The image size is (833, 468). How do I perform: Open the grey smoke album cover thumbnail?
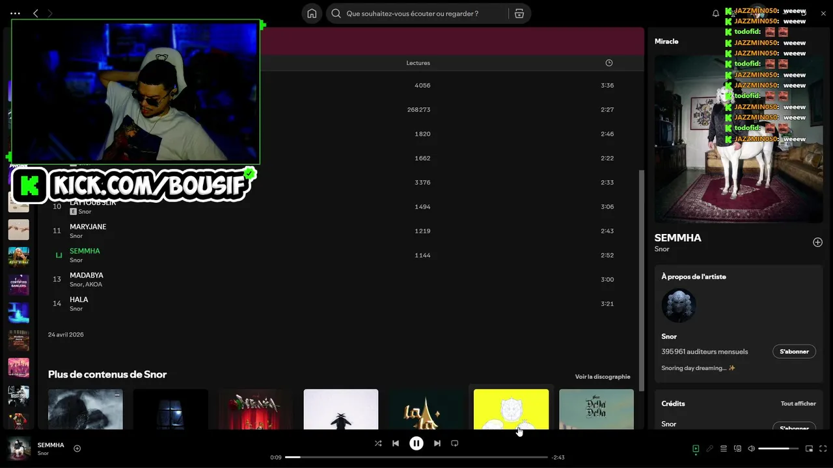tap(85, 409)
